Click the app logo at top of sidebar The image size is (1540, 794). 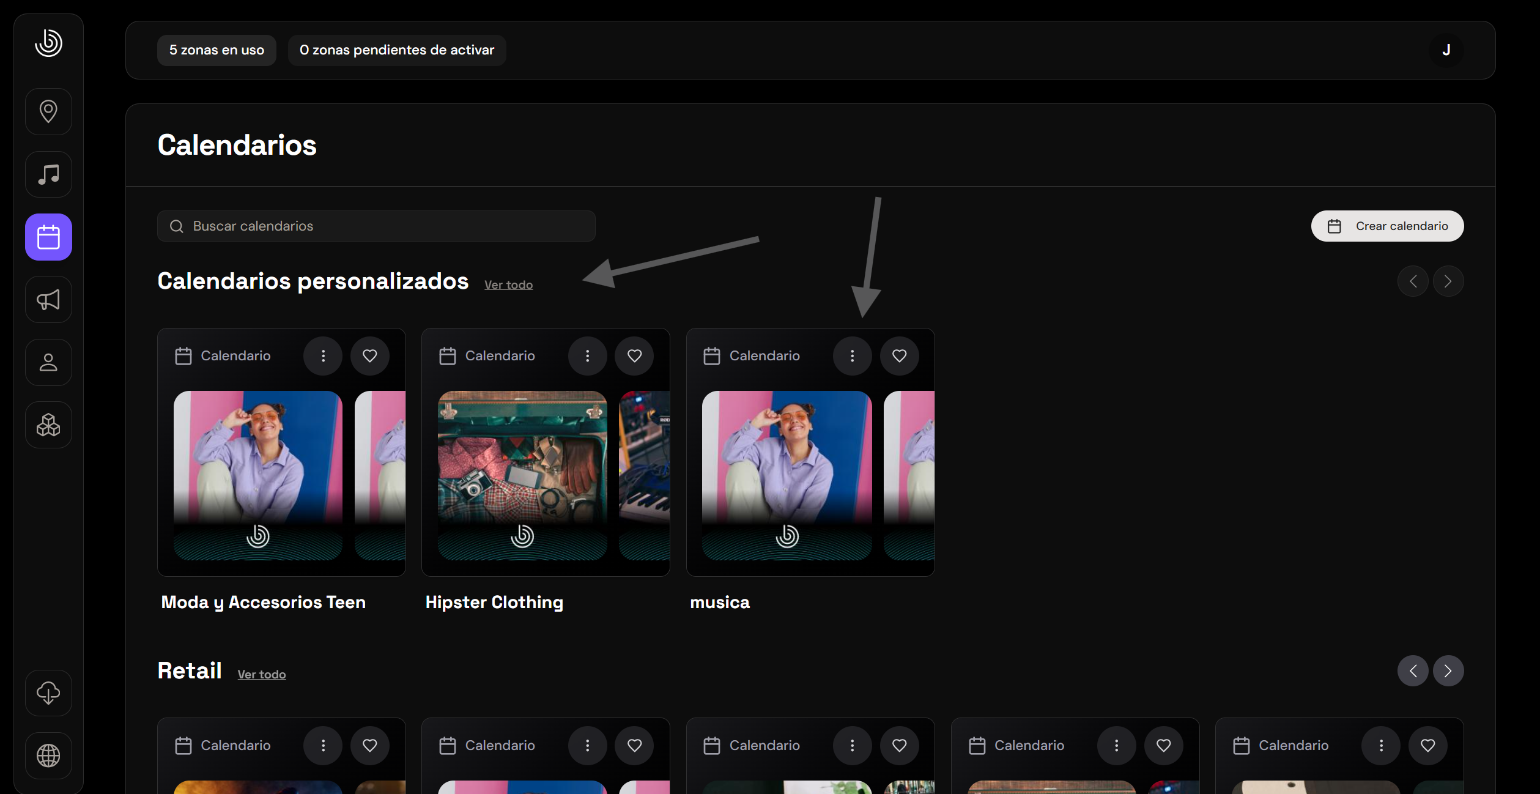point(48,43)
